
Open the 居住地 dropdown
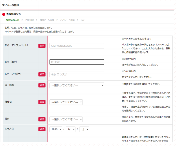(66, 102)
